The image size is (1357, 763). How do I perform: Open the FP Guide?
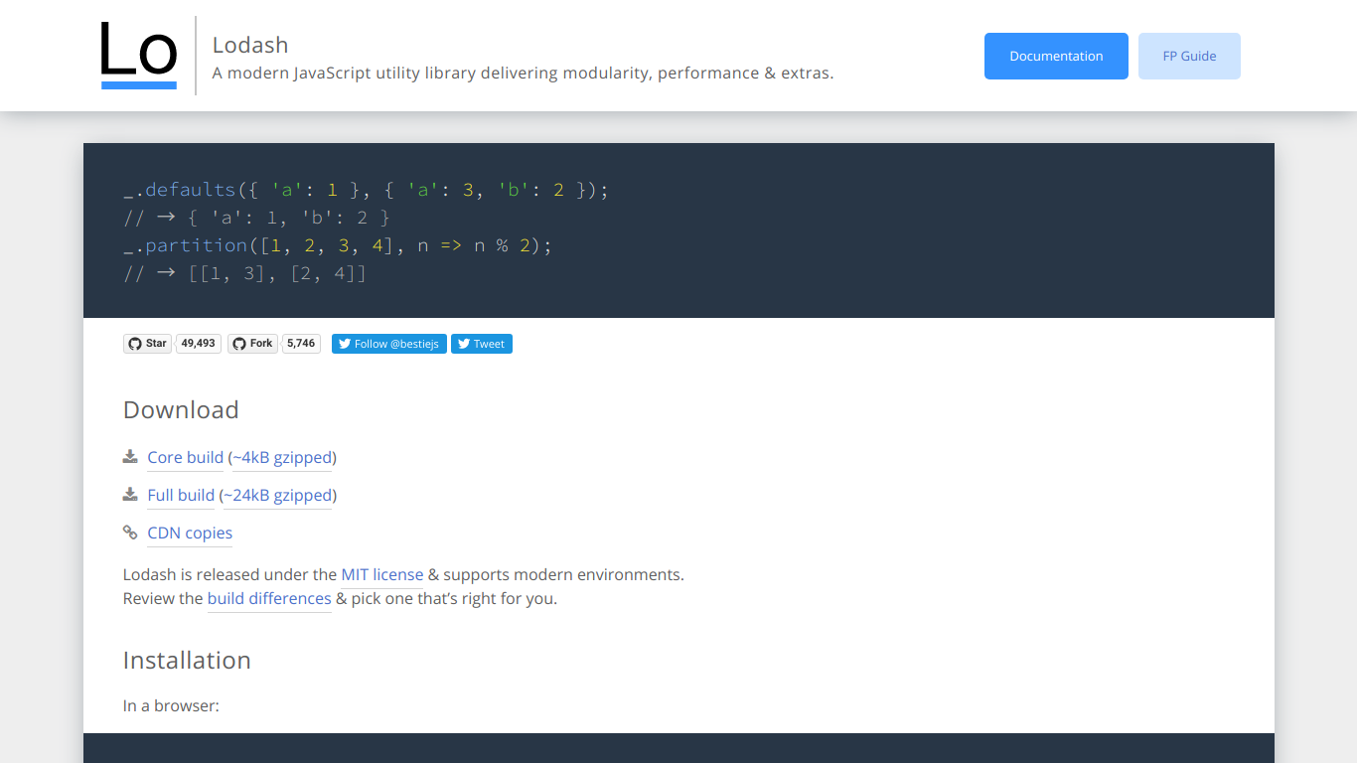click(1189, 56)
